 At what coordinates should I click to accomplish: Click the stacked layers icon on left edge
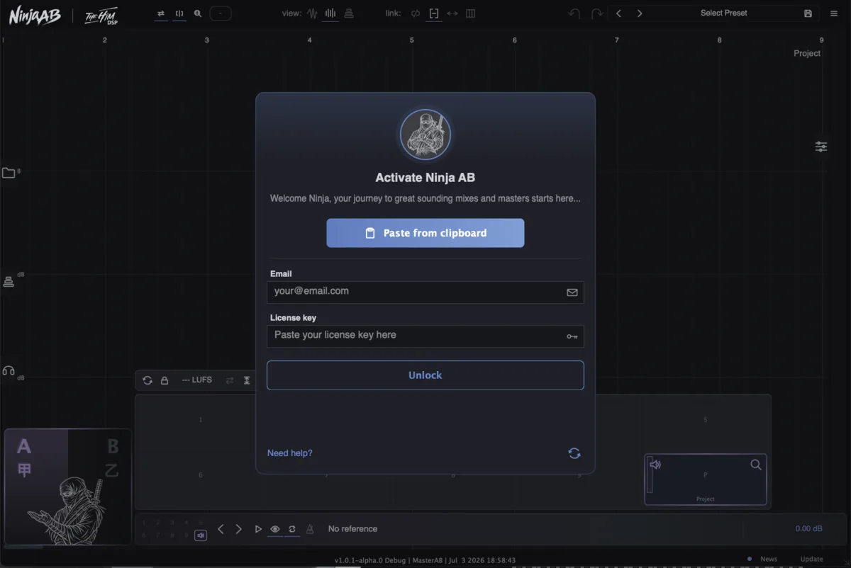coord(9,282)
